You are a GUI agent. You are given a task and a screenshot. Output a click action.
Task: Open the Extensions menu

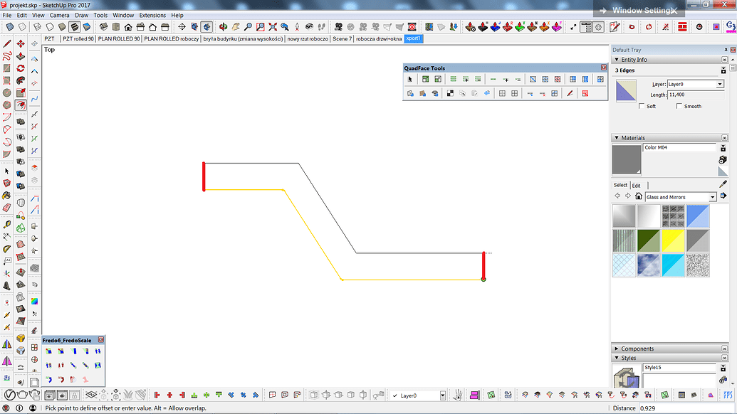pos(152,15)
